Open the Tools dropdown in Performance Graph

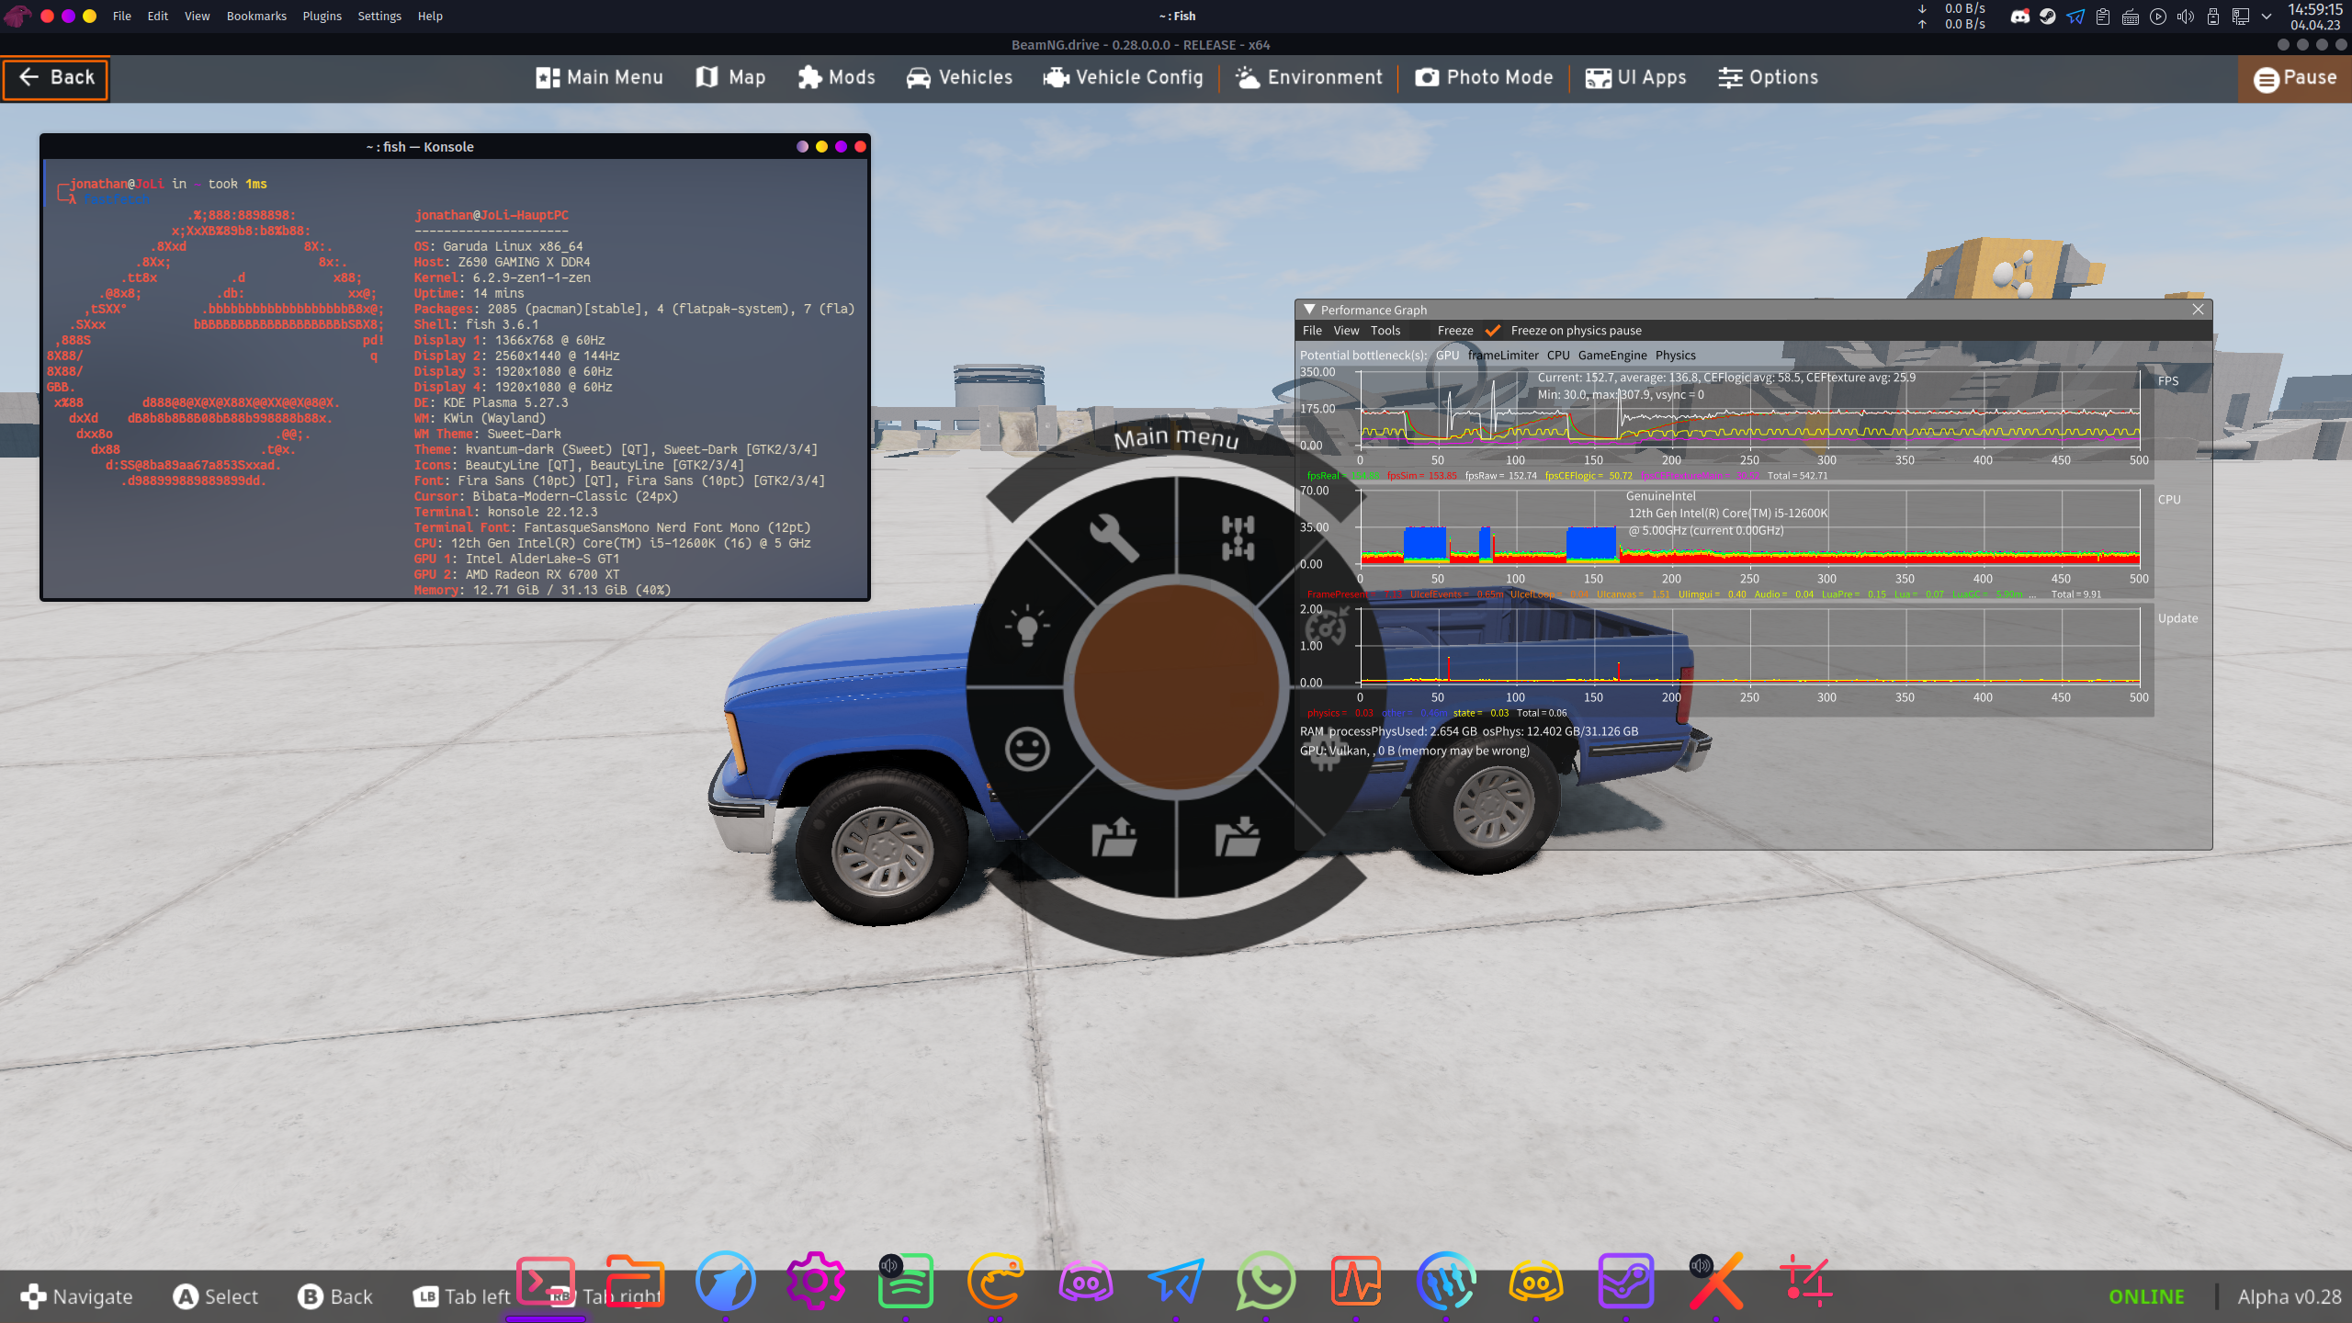[x=1385, y=331]
